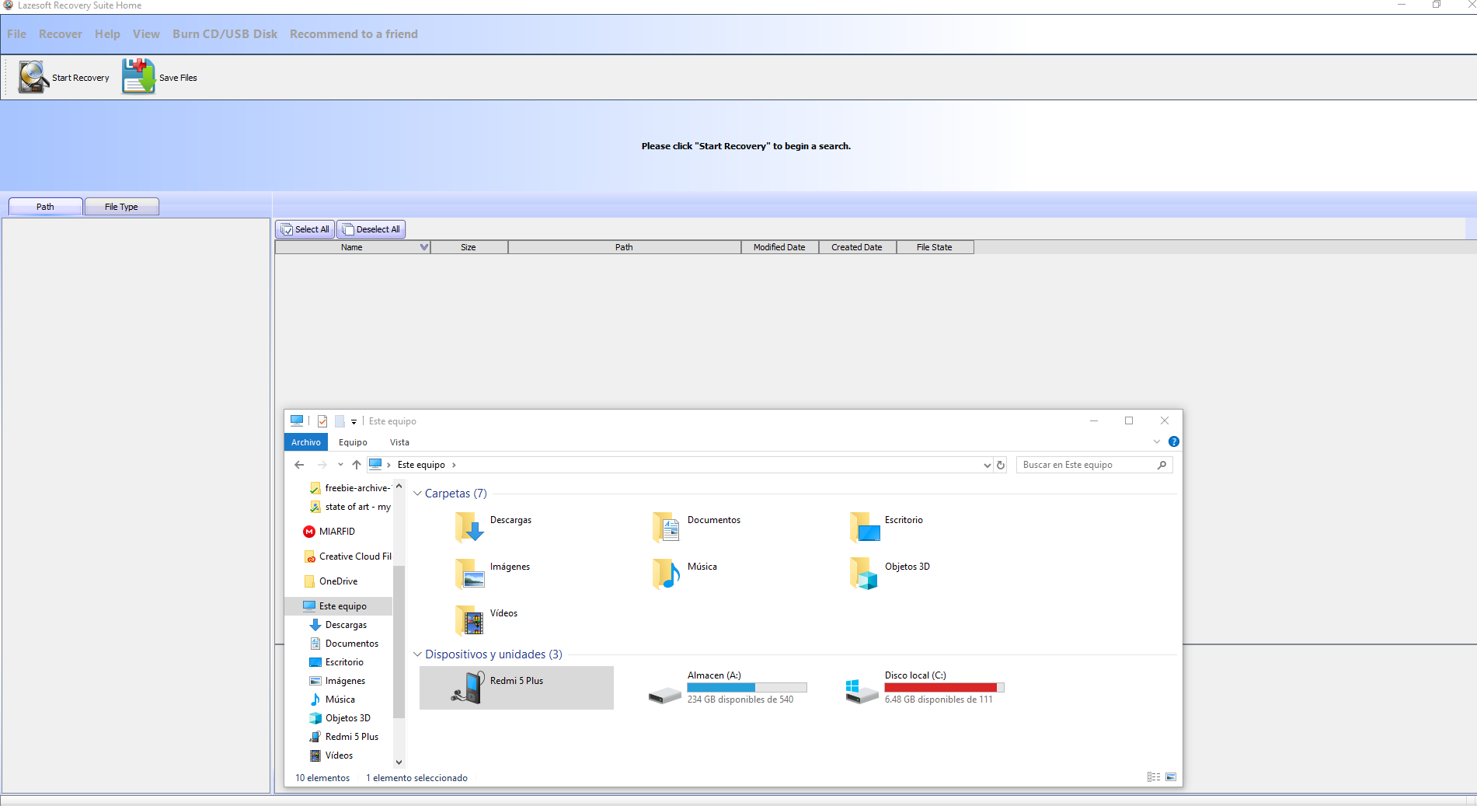The width and height of the screenshot is (1477, 806).
Task: Open the Recover menu
Action: point(61,34)
